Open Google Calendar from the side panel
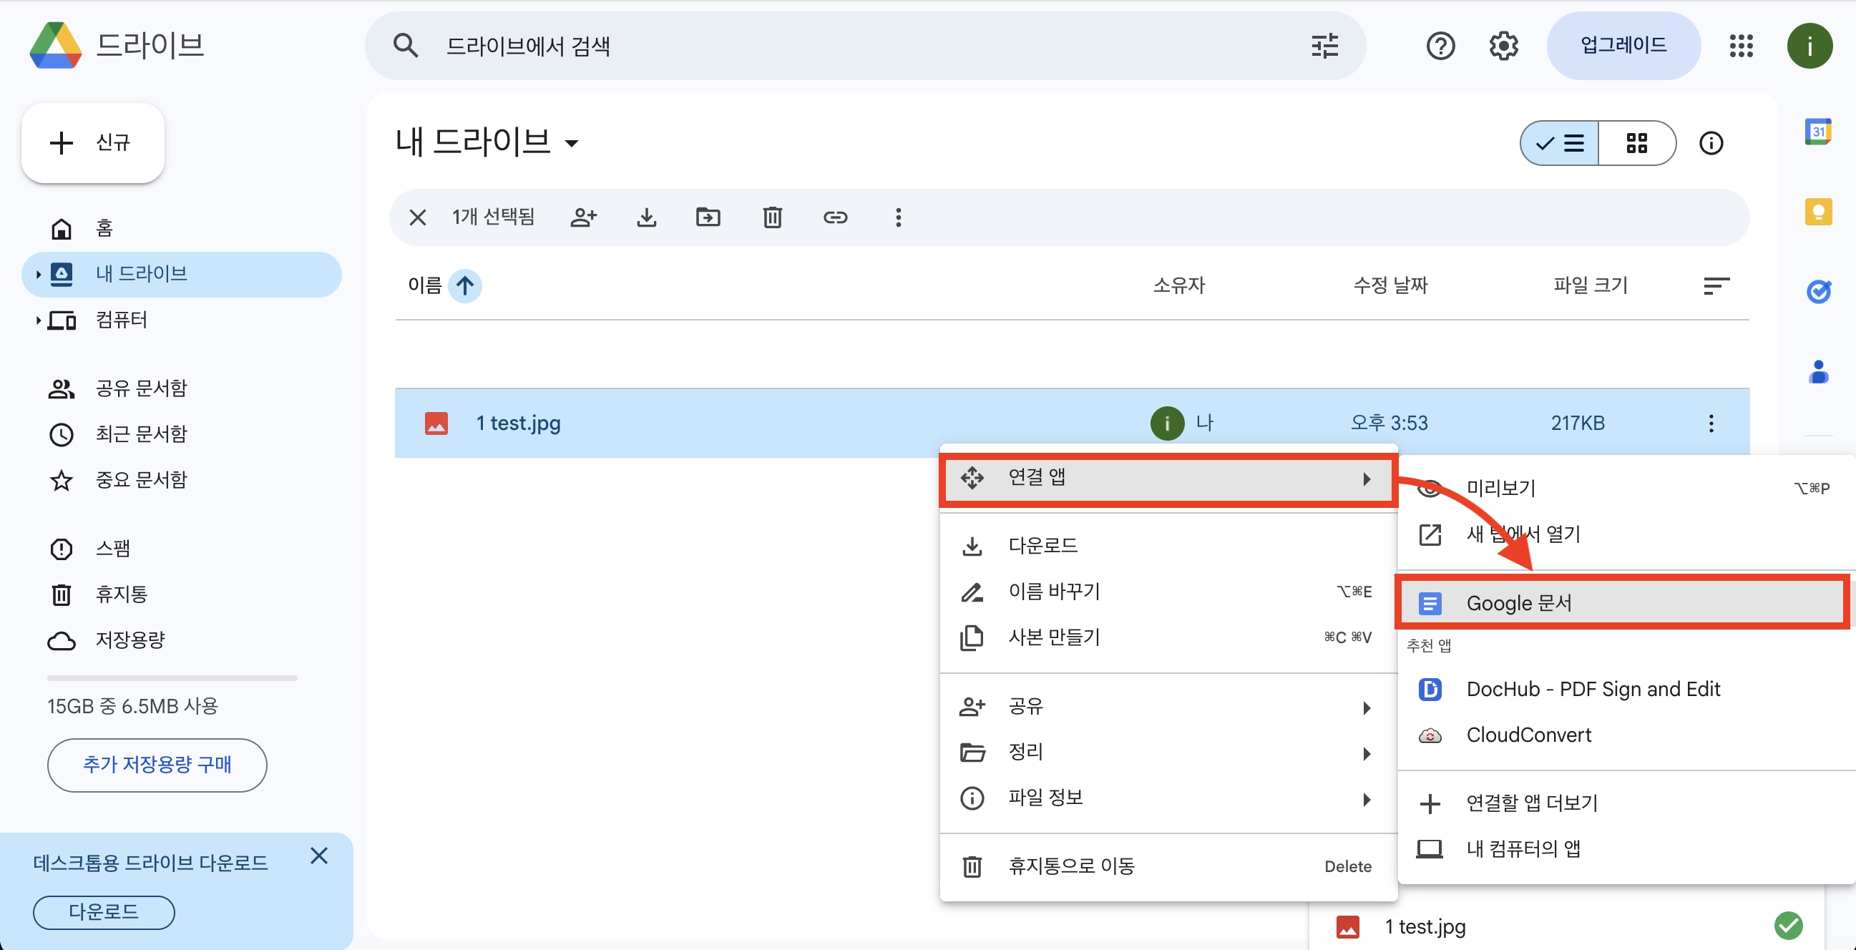Screen dimensions: 1856x950 click(1819, 132)
